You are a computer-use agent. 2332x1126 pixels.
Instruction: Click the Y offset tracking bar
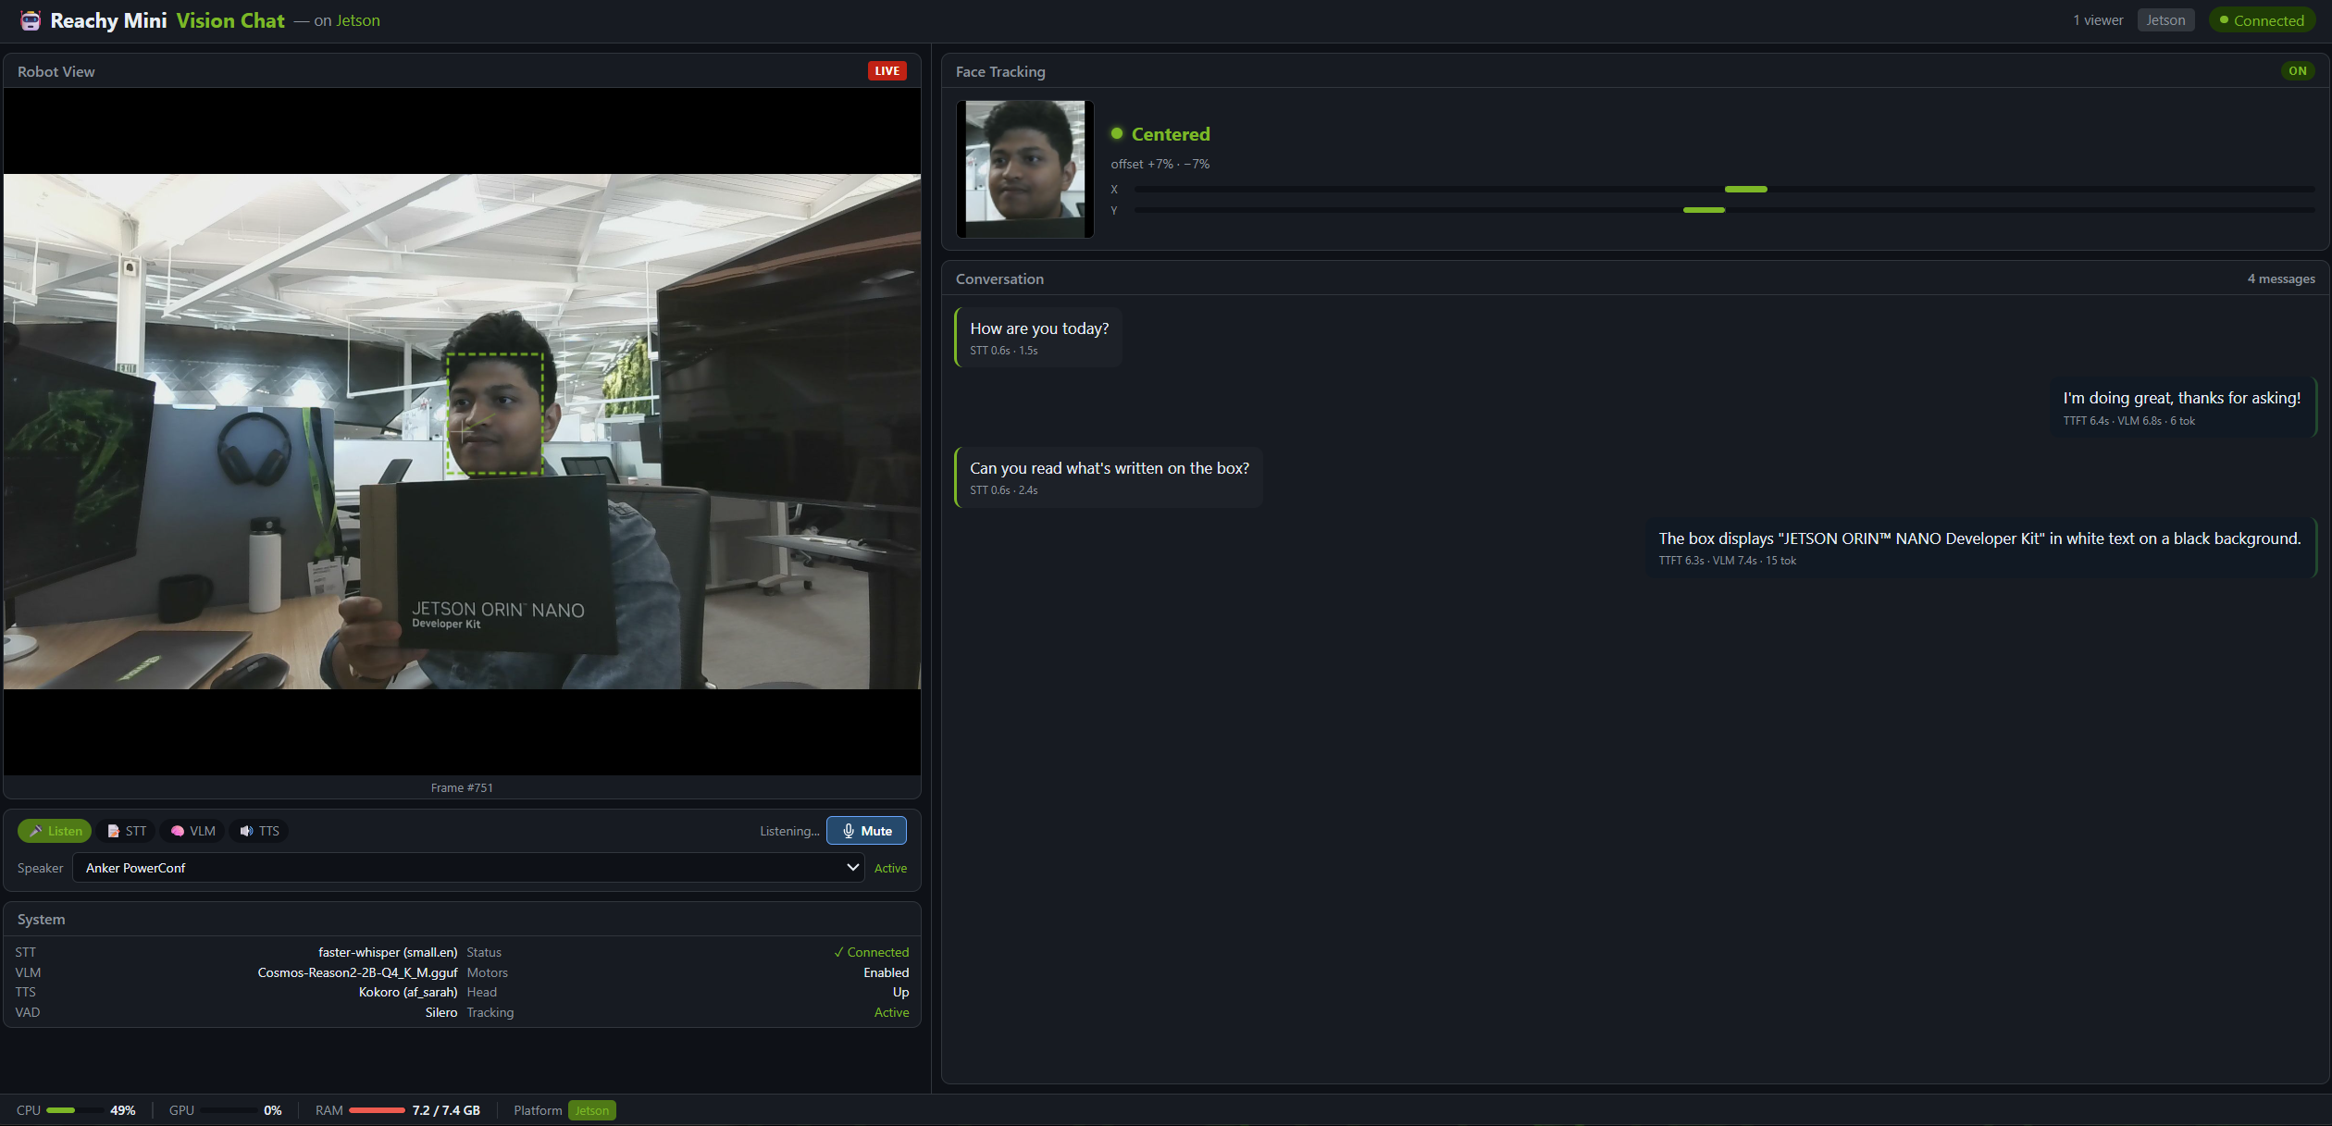pyautogui.click(x=1725, y=210)
